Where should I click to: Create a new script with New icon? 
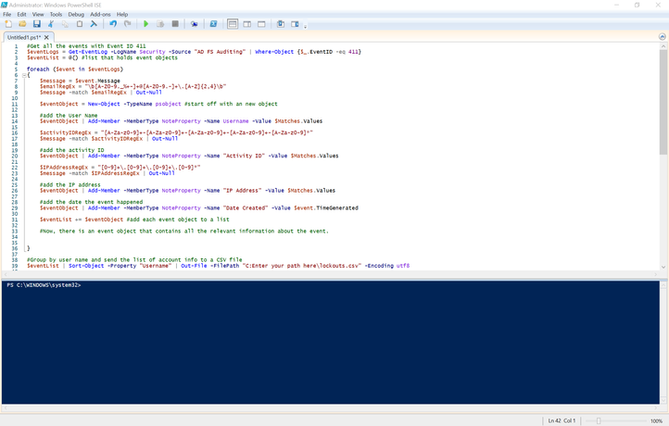point(8,24)
